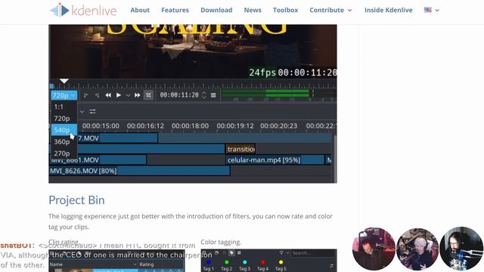Open the language flag selector

[431, 10]
